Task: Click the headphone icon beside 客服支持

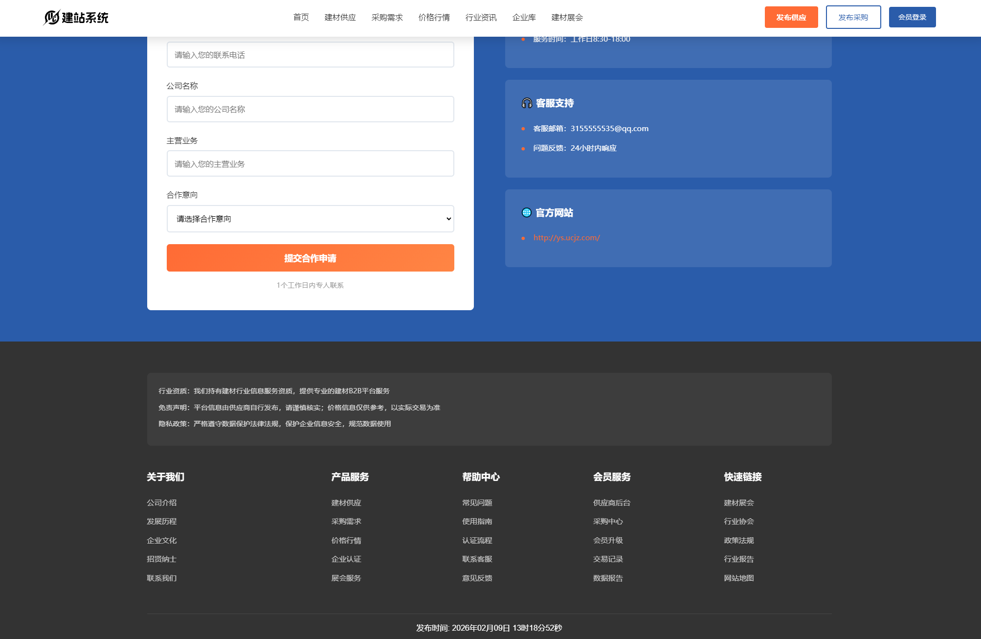Action: tap(527, 103)
